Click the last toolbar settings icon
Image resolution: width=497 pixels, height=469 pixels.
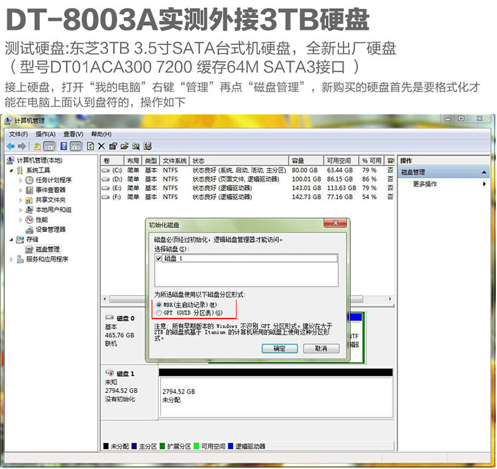click(147, 146)
